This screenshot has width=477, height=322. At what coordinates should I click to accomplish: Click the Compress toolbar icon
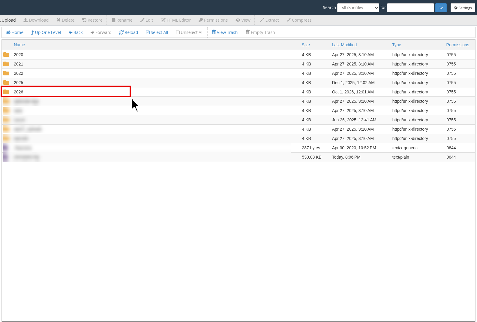pyautogui.click(x=299, y=20)
